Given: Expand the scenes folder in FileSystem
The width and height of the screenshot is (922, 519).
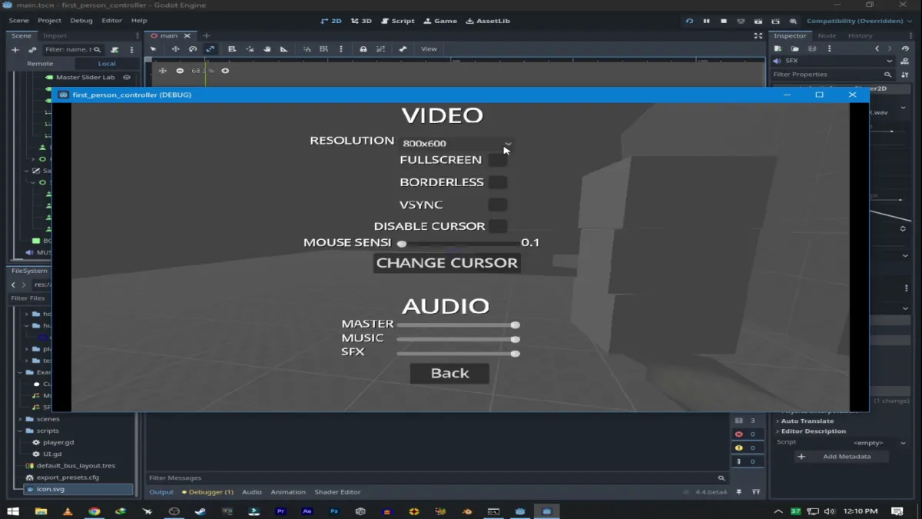Looking at the screenshot, I should (x=21, y=419).
